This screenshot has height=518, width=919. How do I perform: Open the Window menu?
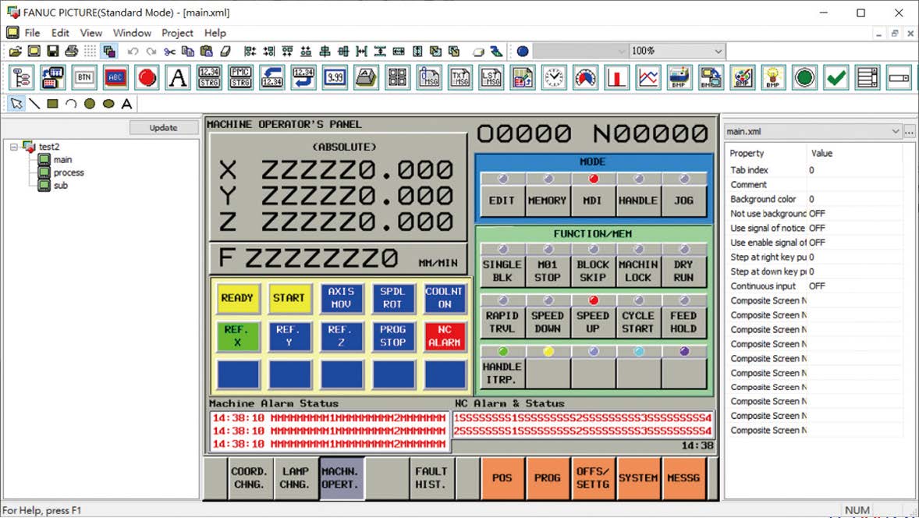click(132, 33)
